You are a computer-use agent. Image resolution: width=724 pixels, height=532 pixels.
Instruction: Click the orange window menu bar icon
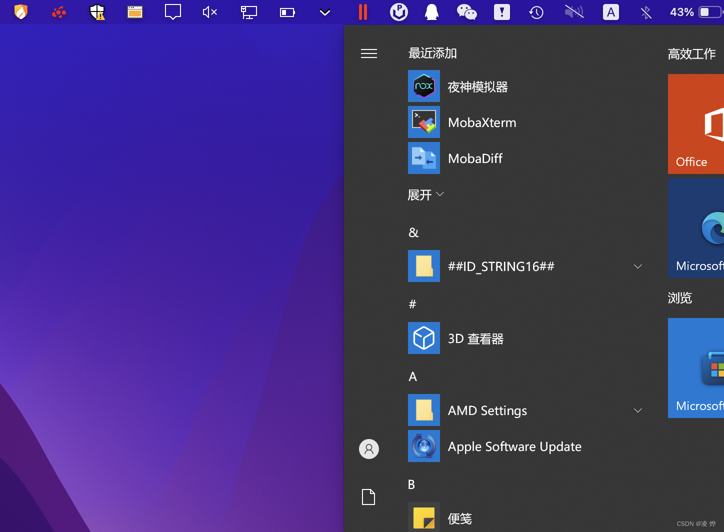[x=135, y=12]
